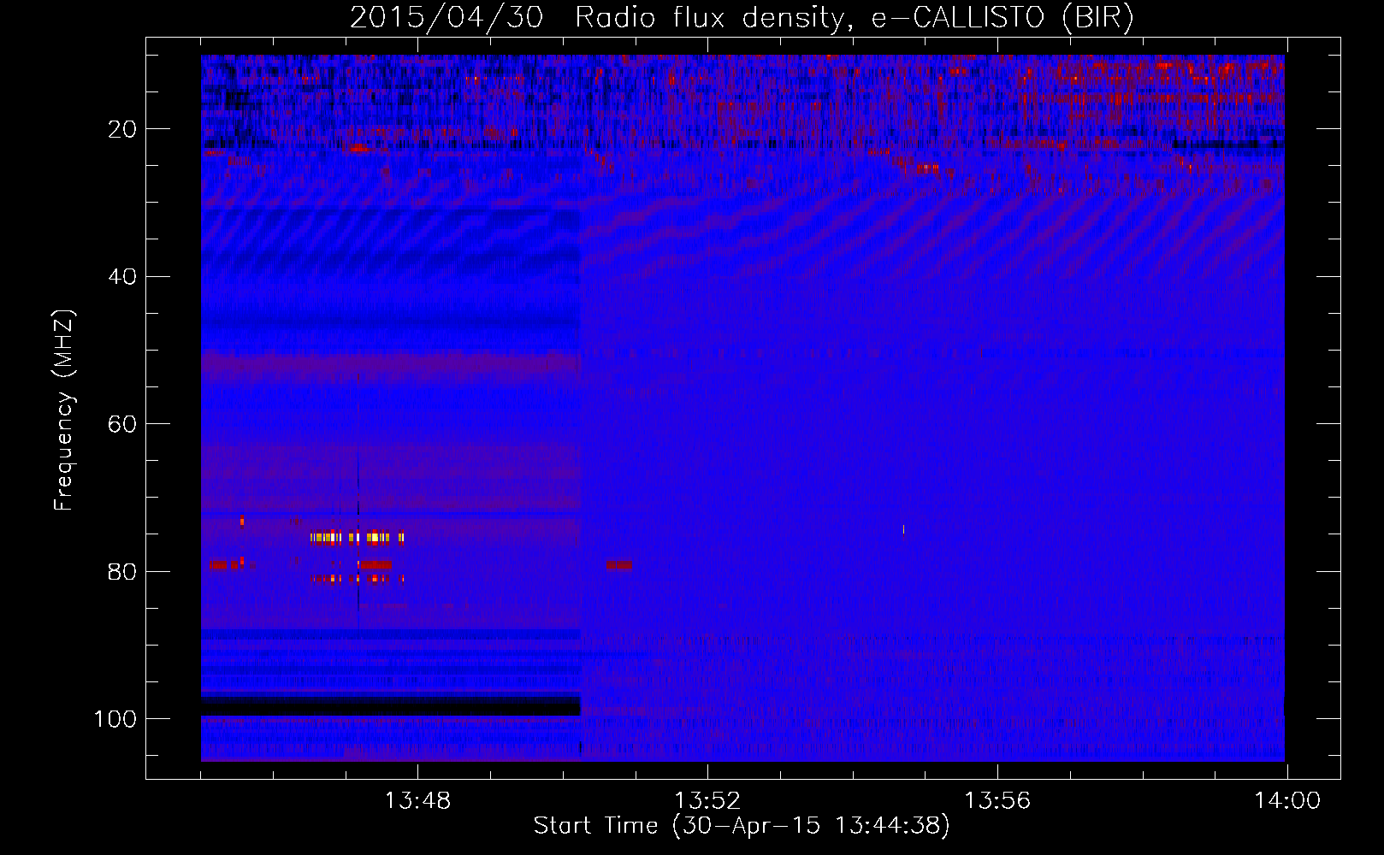Click the isolated red burst at 80 MHz after 13:50
This screenshot has height=855, width=1384.
(619, 565)
